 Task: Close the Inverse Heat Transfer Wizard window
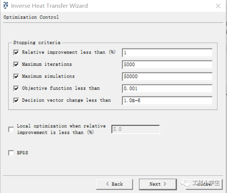point(218,6)
